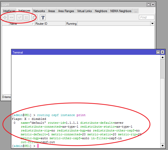The width and height of the screenshot is (168, 150).
Task: Sort by the Name column header
Action: 22,24
